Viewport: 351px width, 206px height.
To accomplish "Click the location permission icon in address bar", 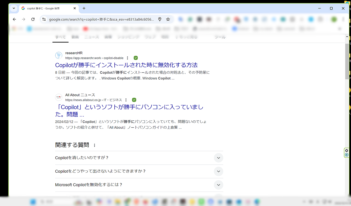I will [x=160, y=19].
